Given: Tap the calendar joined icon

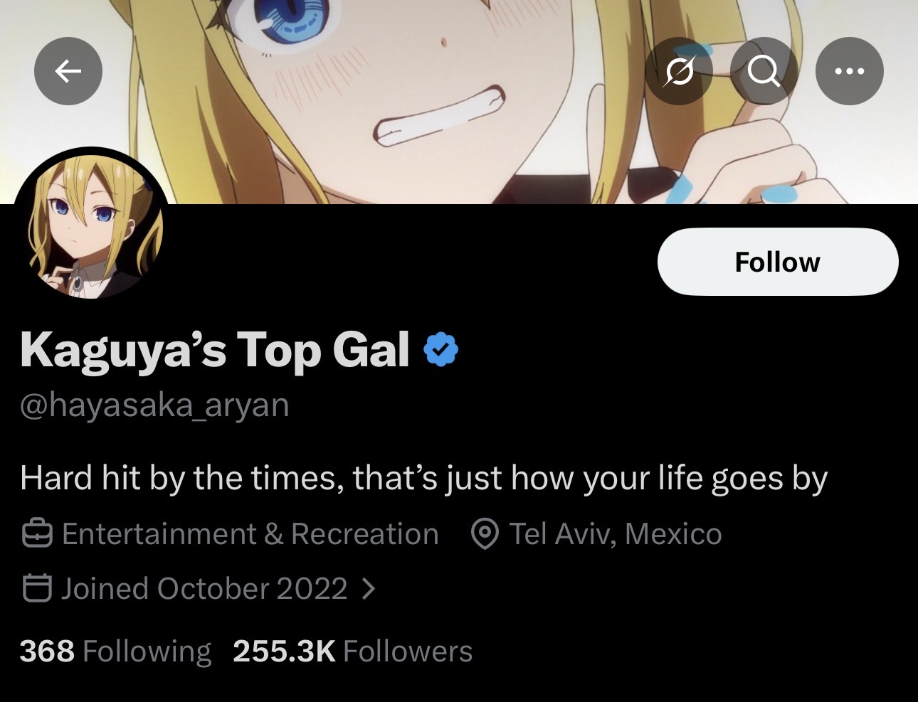Looking at the screenshot, I should point(37,588).
